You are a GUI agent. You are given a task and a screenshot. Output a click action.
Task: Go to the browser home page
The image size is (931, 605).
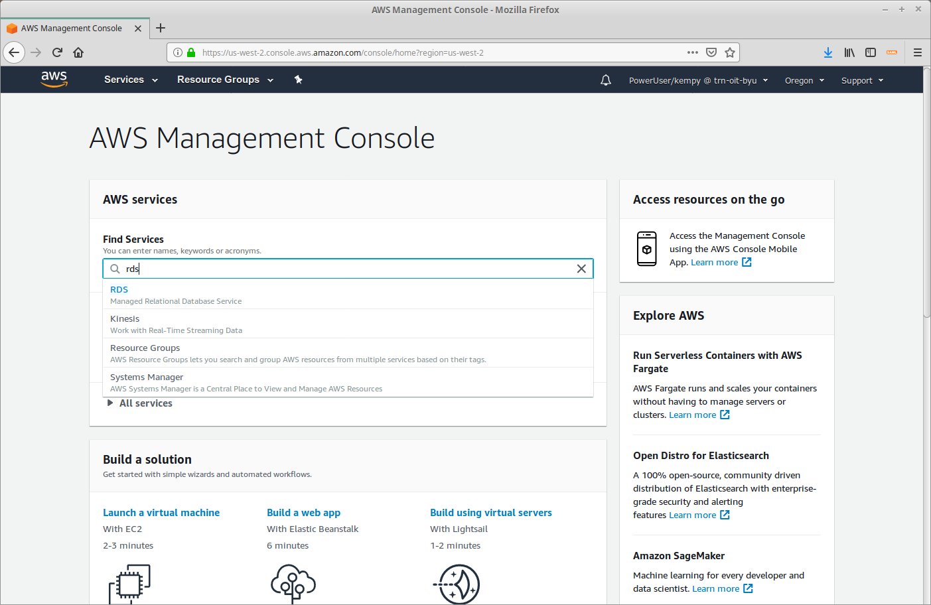pos(78,52)
